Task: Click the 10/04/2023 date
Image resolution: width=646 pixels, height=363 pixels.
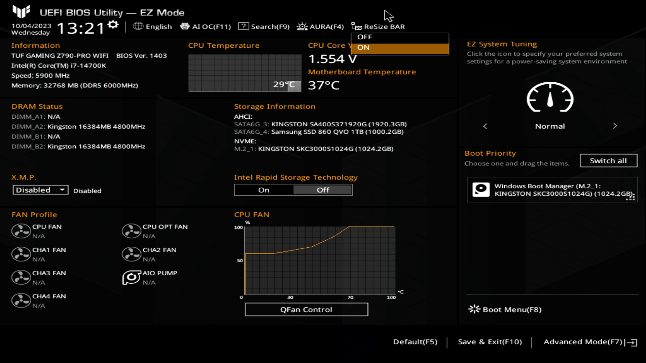Action: click(x=31, y=26)
